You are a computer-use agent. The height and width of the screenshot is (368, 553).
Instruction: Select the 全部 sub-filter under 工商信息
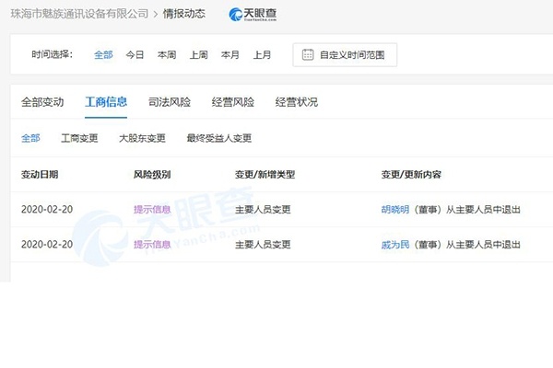pyautogui.click(x=30, y=138)
